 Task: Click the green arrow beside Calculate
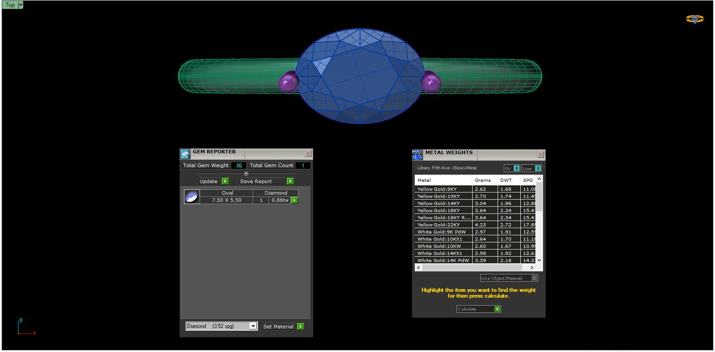coord(498,309)
